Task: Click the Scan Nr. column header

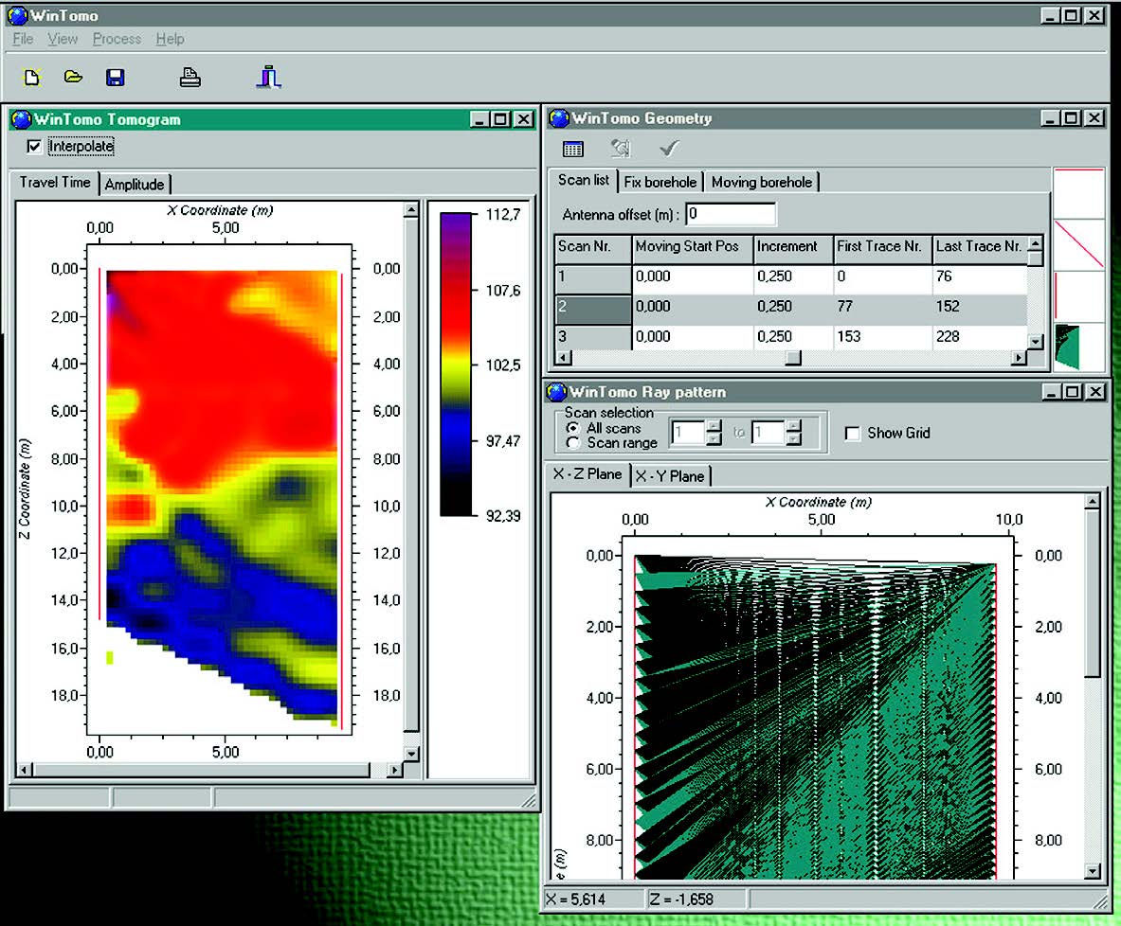Action: (x=592, y=248)
